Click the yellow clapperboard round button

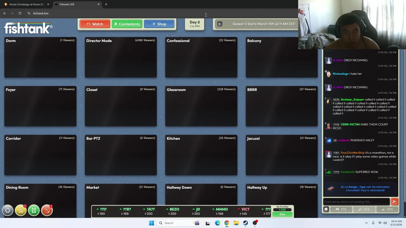[x=21, y=210]
